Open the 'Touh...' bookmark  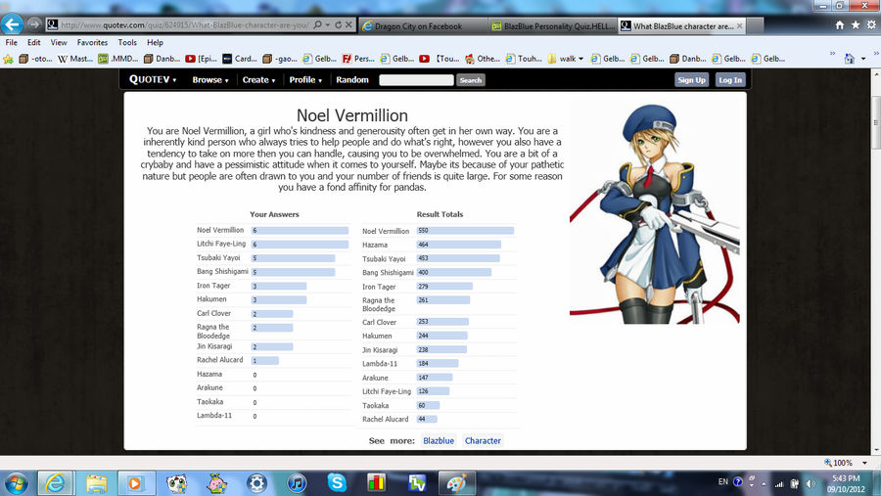click(524, 59)
